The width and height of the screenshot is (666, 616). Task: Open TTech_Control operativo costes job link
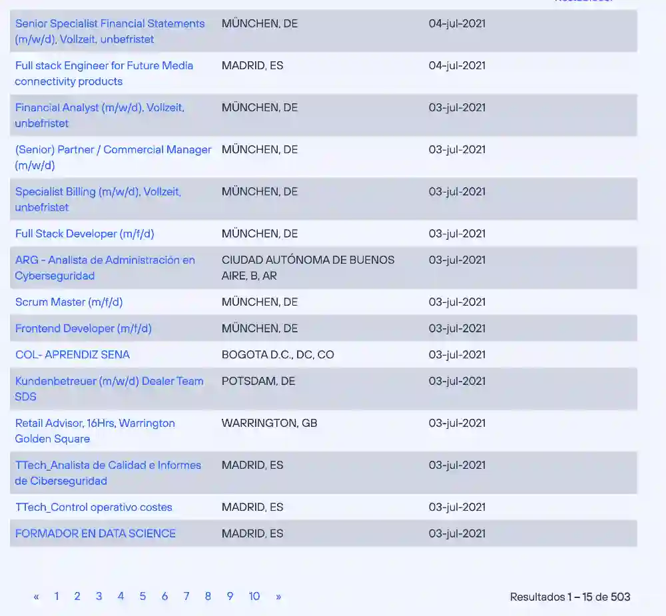[x=93, y=507]
